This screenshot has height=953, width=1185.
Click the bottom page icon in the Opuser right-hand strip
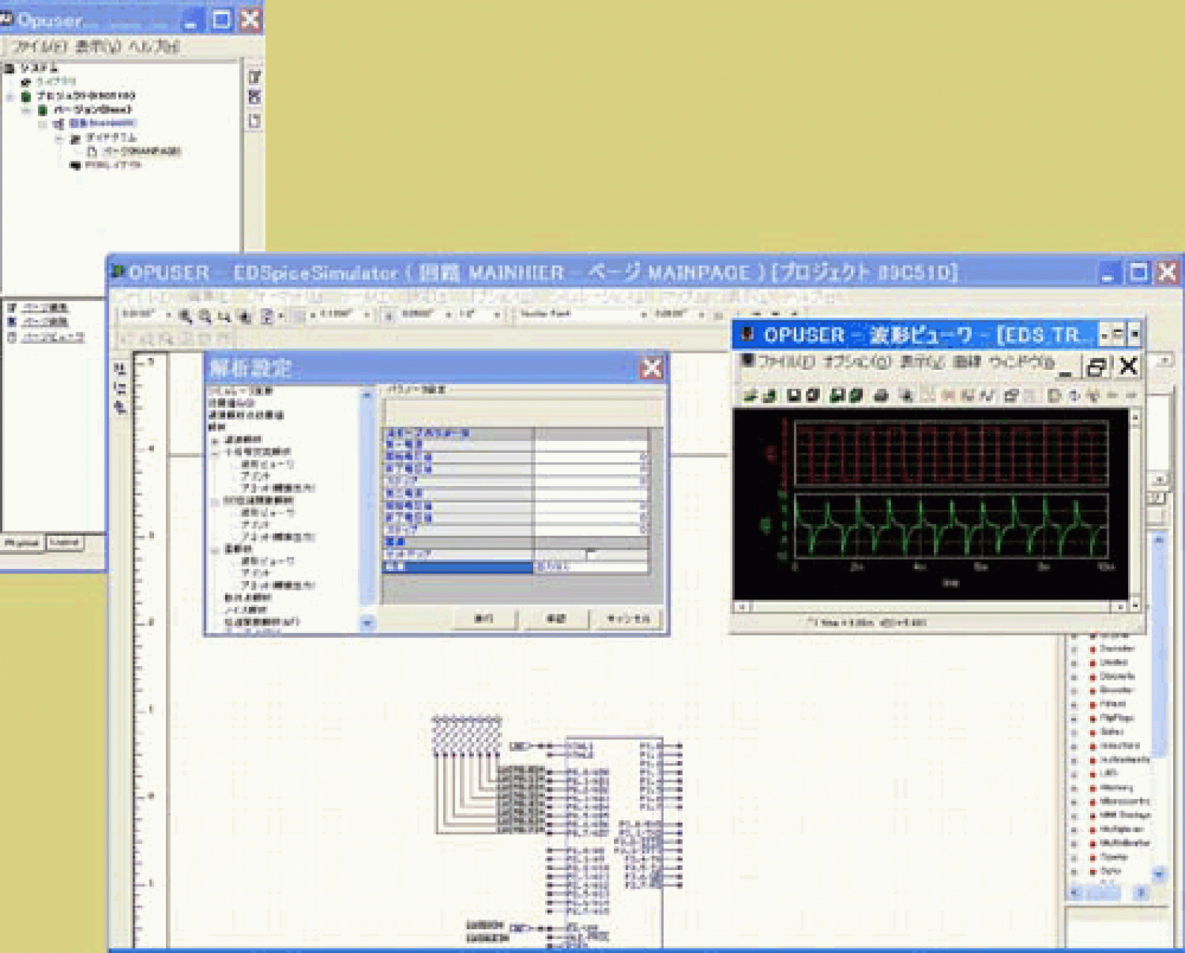coord(255,120)
